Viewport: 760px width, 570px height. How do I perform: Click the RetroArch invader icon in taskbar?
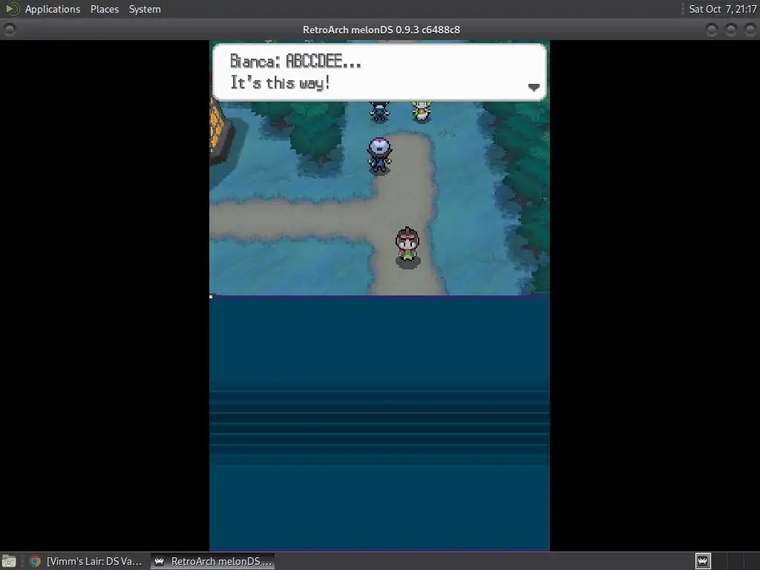pos(159,561)
